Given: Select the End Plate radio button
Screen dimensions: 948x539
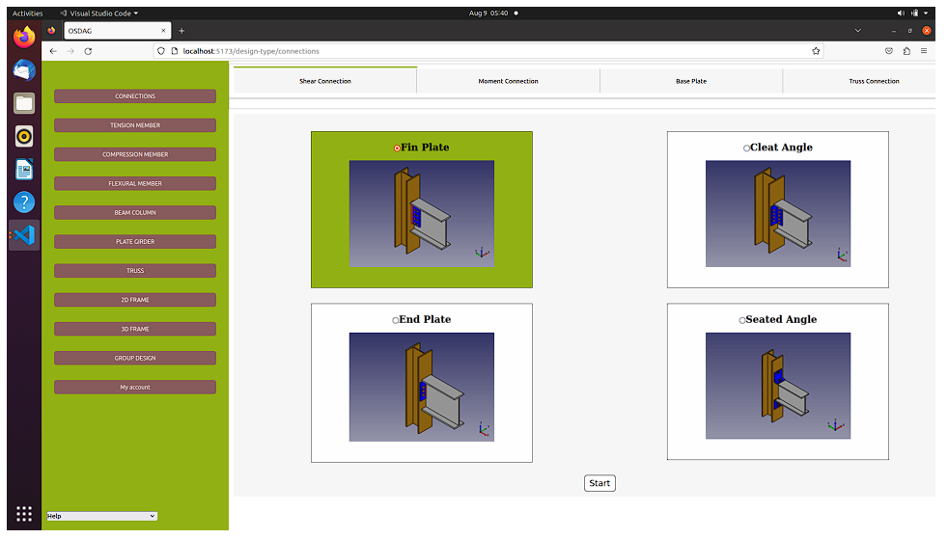Looking at the screenshot, I should (x=395, y=320).
